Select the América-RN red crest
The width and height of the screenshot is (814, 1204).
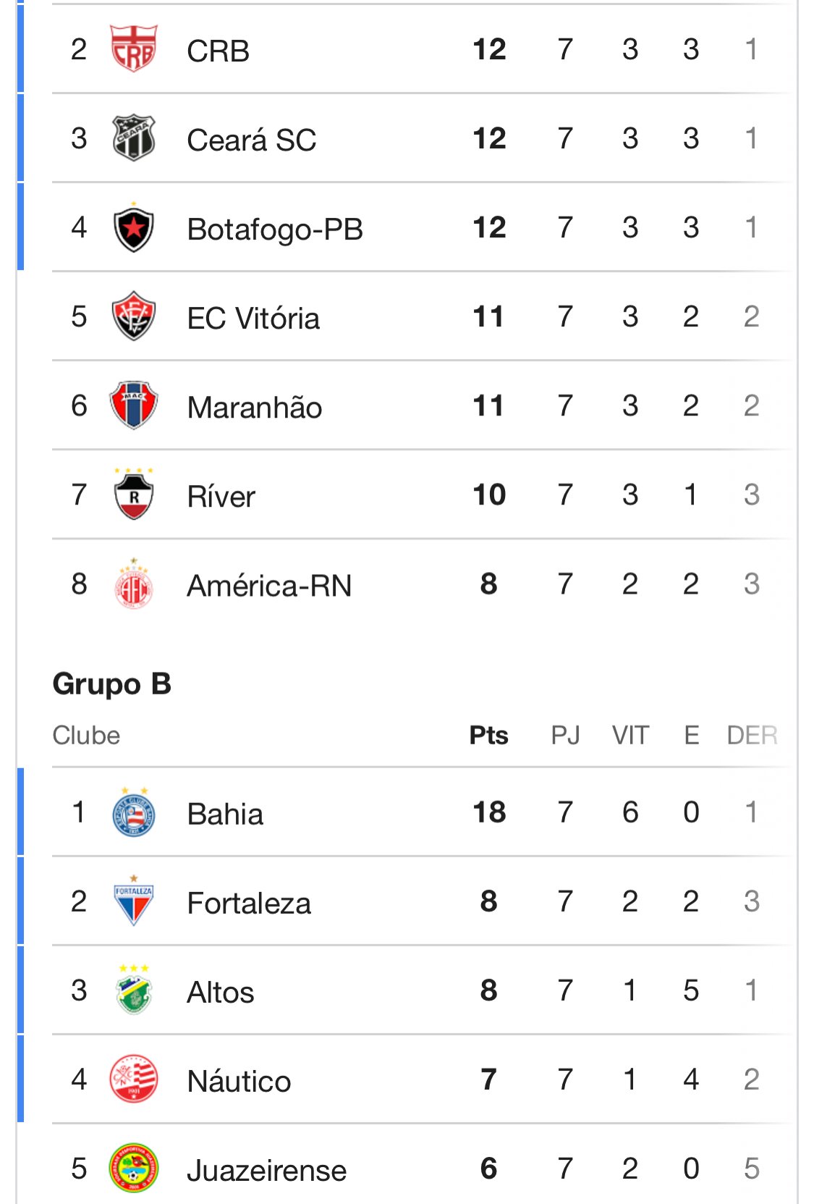(x=134, y=584)
